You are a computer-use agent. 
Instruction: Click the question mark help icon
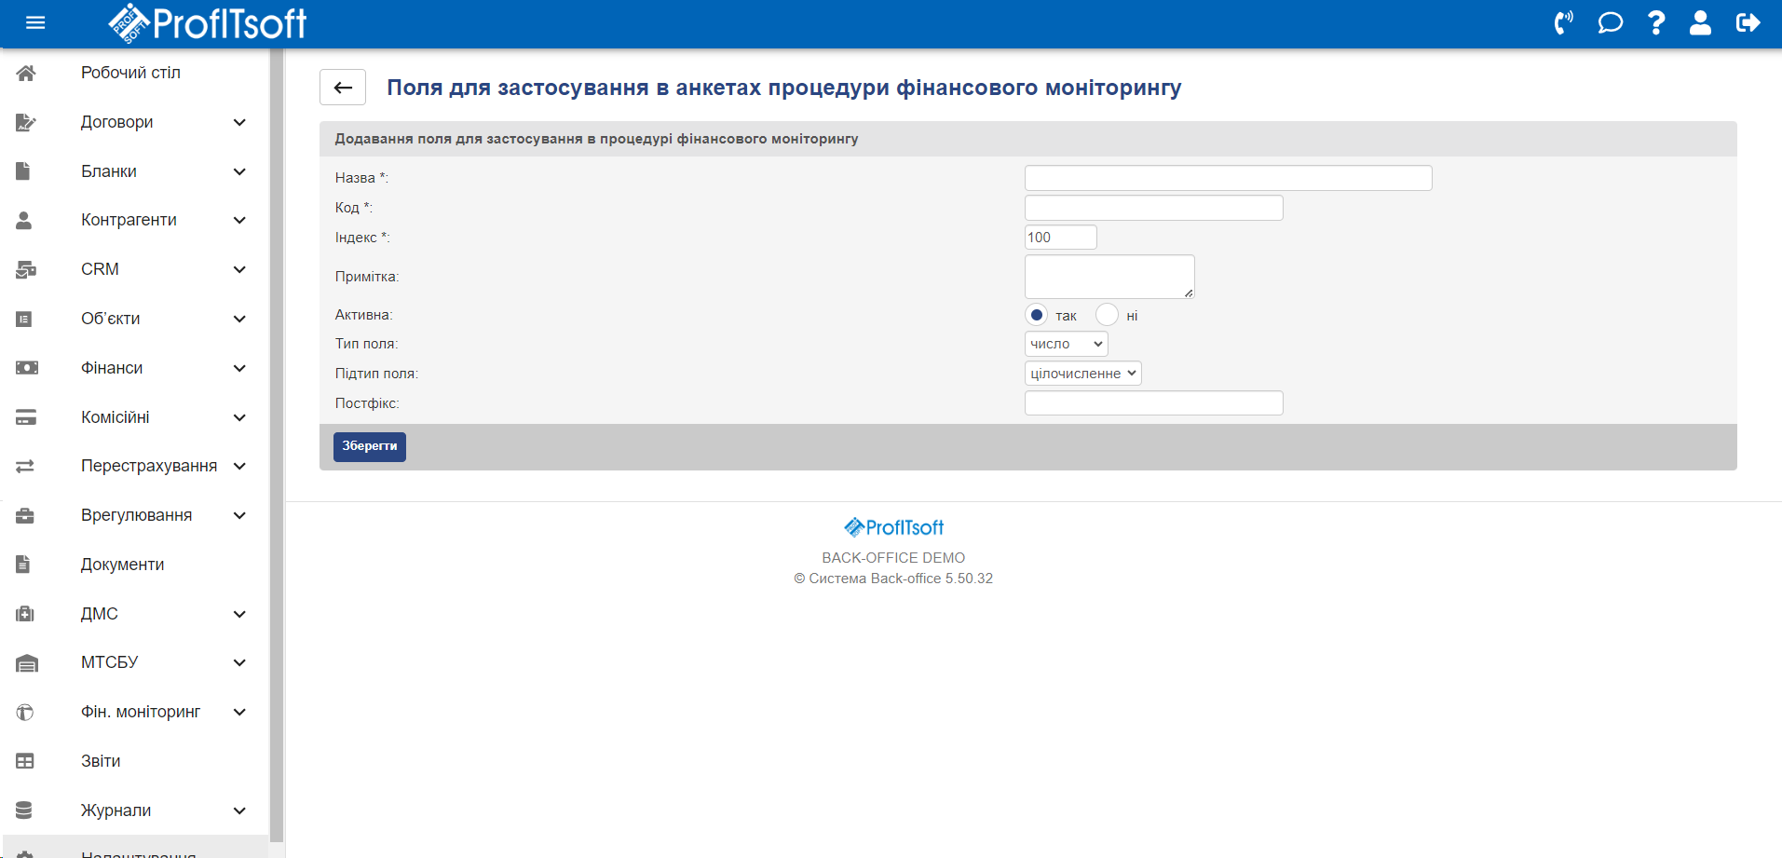click(1655, 23)
